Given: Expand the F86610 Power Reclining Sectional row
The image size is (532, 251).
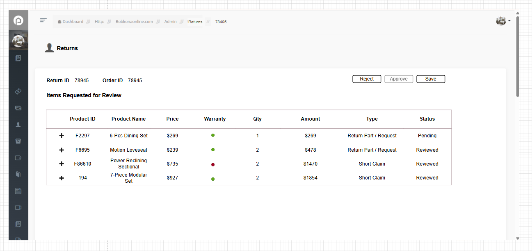Looking at the screenshot, I should coord(62,164).
